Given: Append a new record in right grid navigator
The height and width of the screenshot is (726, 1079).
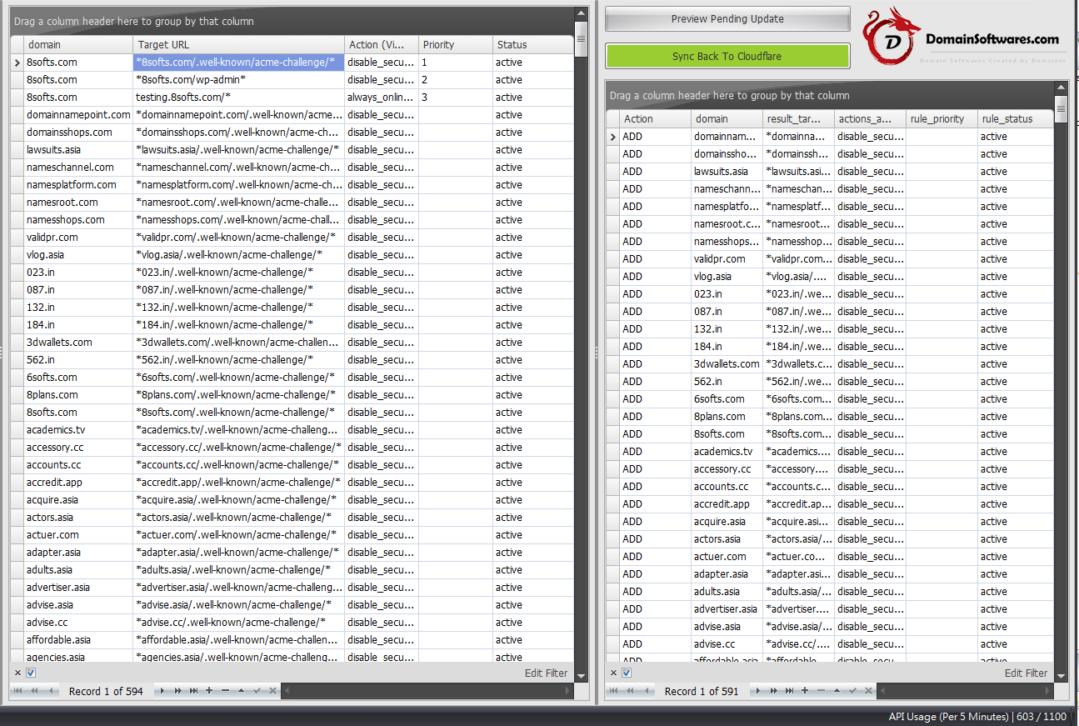Looking at the screenshot, I should click(x=805, y=691).
